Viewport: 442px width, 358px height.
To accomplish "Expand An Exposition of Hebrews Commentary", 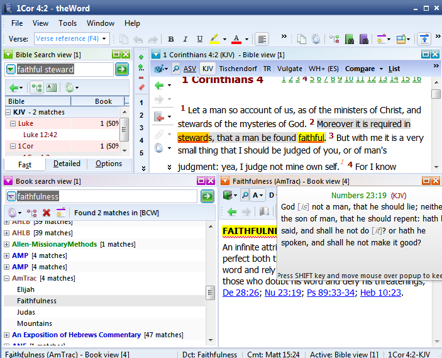I will [6, 335].
